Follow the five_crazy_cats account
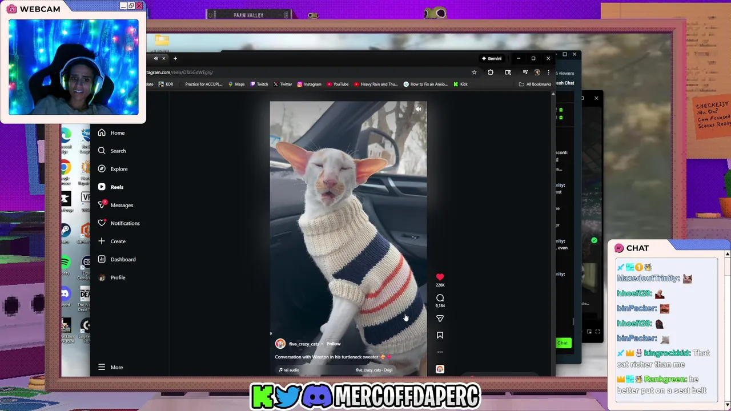The image size is (731, 411). coord(334,344)
